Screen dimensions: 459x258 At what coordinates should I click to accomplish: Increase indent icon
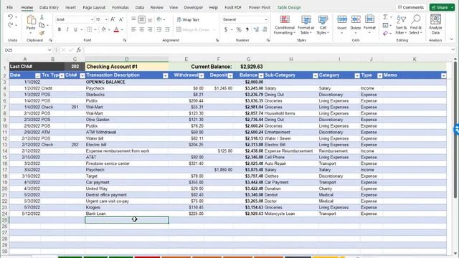[167, 29]
